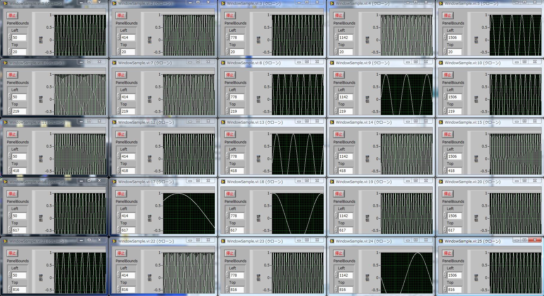Click the waveform graph in WindowSample.vi:18
The width and height of the screenshot is (544, 296).
298,213
